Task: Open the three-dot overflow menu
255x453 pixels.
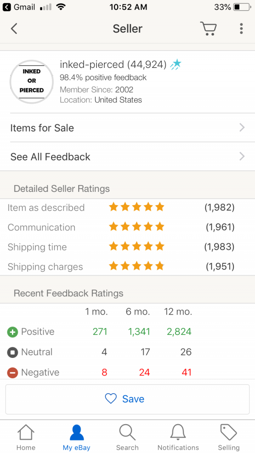Action: [x=241, y=28]
